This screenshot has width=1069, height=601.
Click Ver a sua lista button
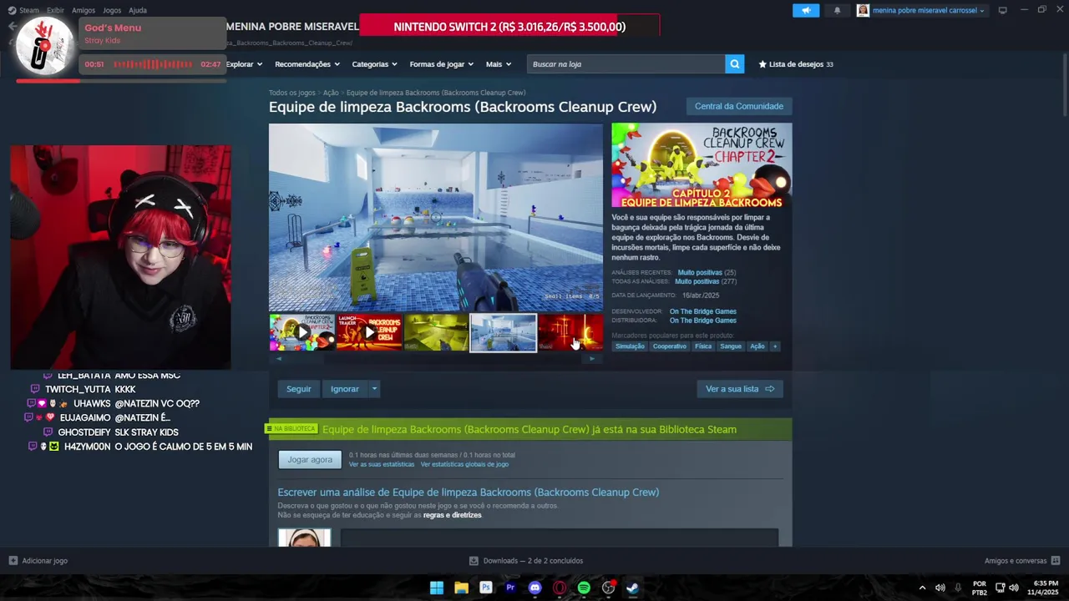pyautogui.click(x=739, y=389)
